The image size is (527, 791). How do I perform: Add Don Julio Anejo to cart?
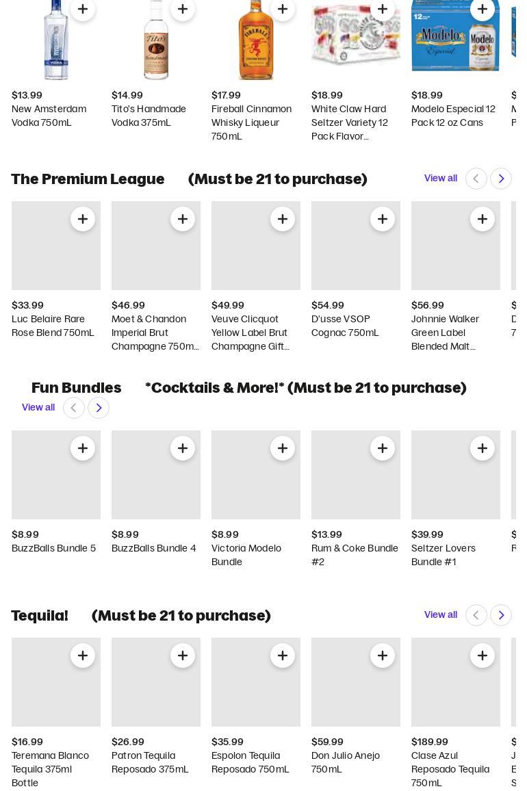(x=383, y=656)
